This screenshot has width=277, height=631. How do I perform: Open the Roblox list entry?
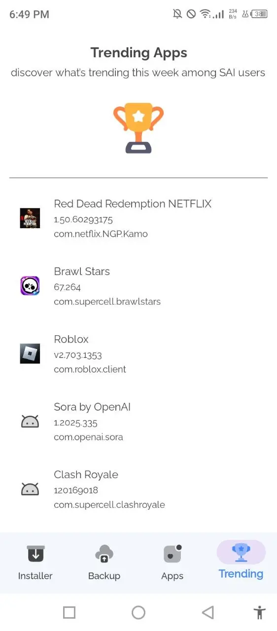138,354
